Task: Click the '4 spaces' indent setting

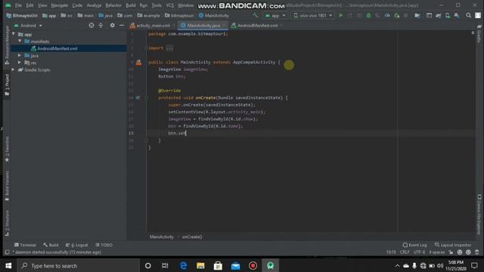Action: [x=437, y=252]
